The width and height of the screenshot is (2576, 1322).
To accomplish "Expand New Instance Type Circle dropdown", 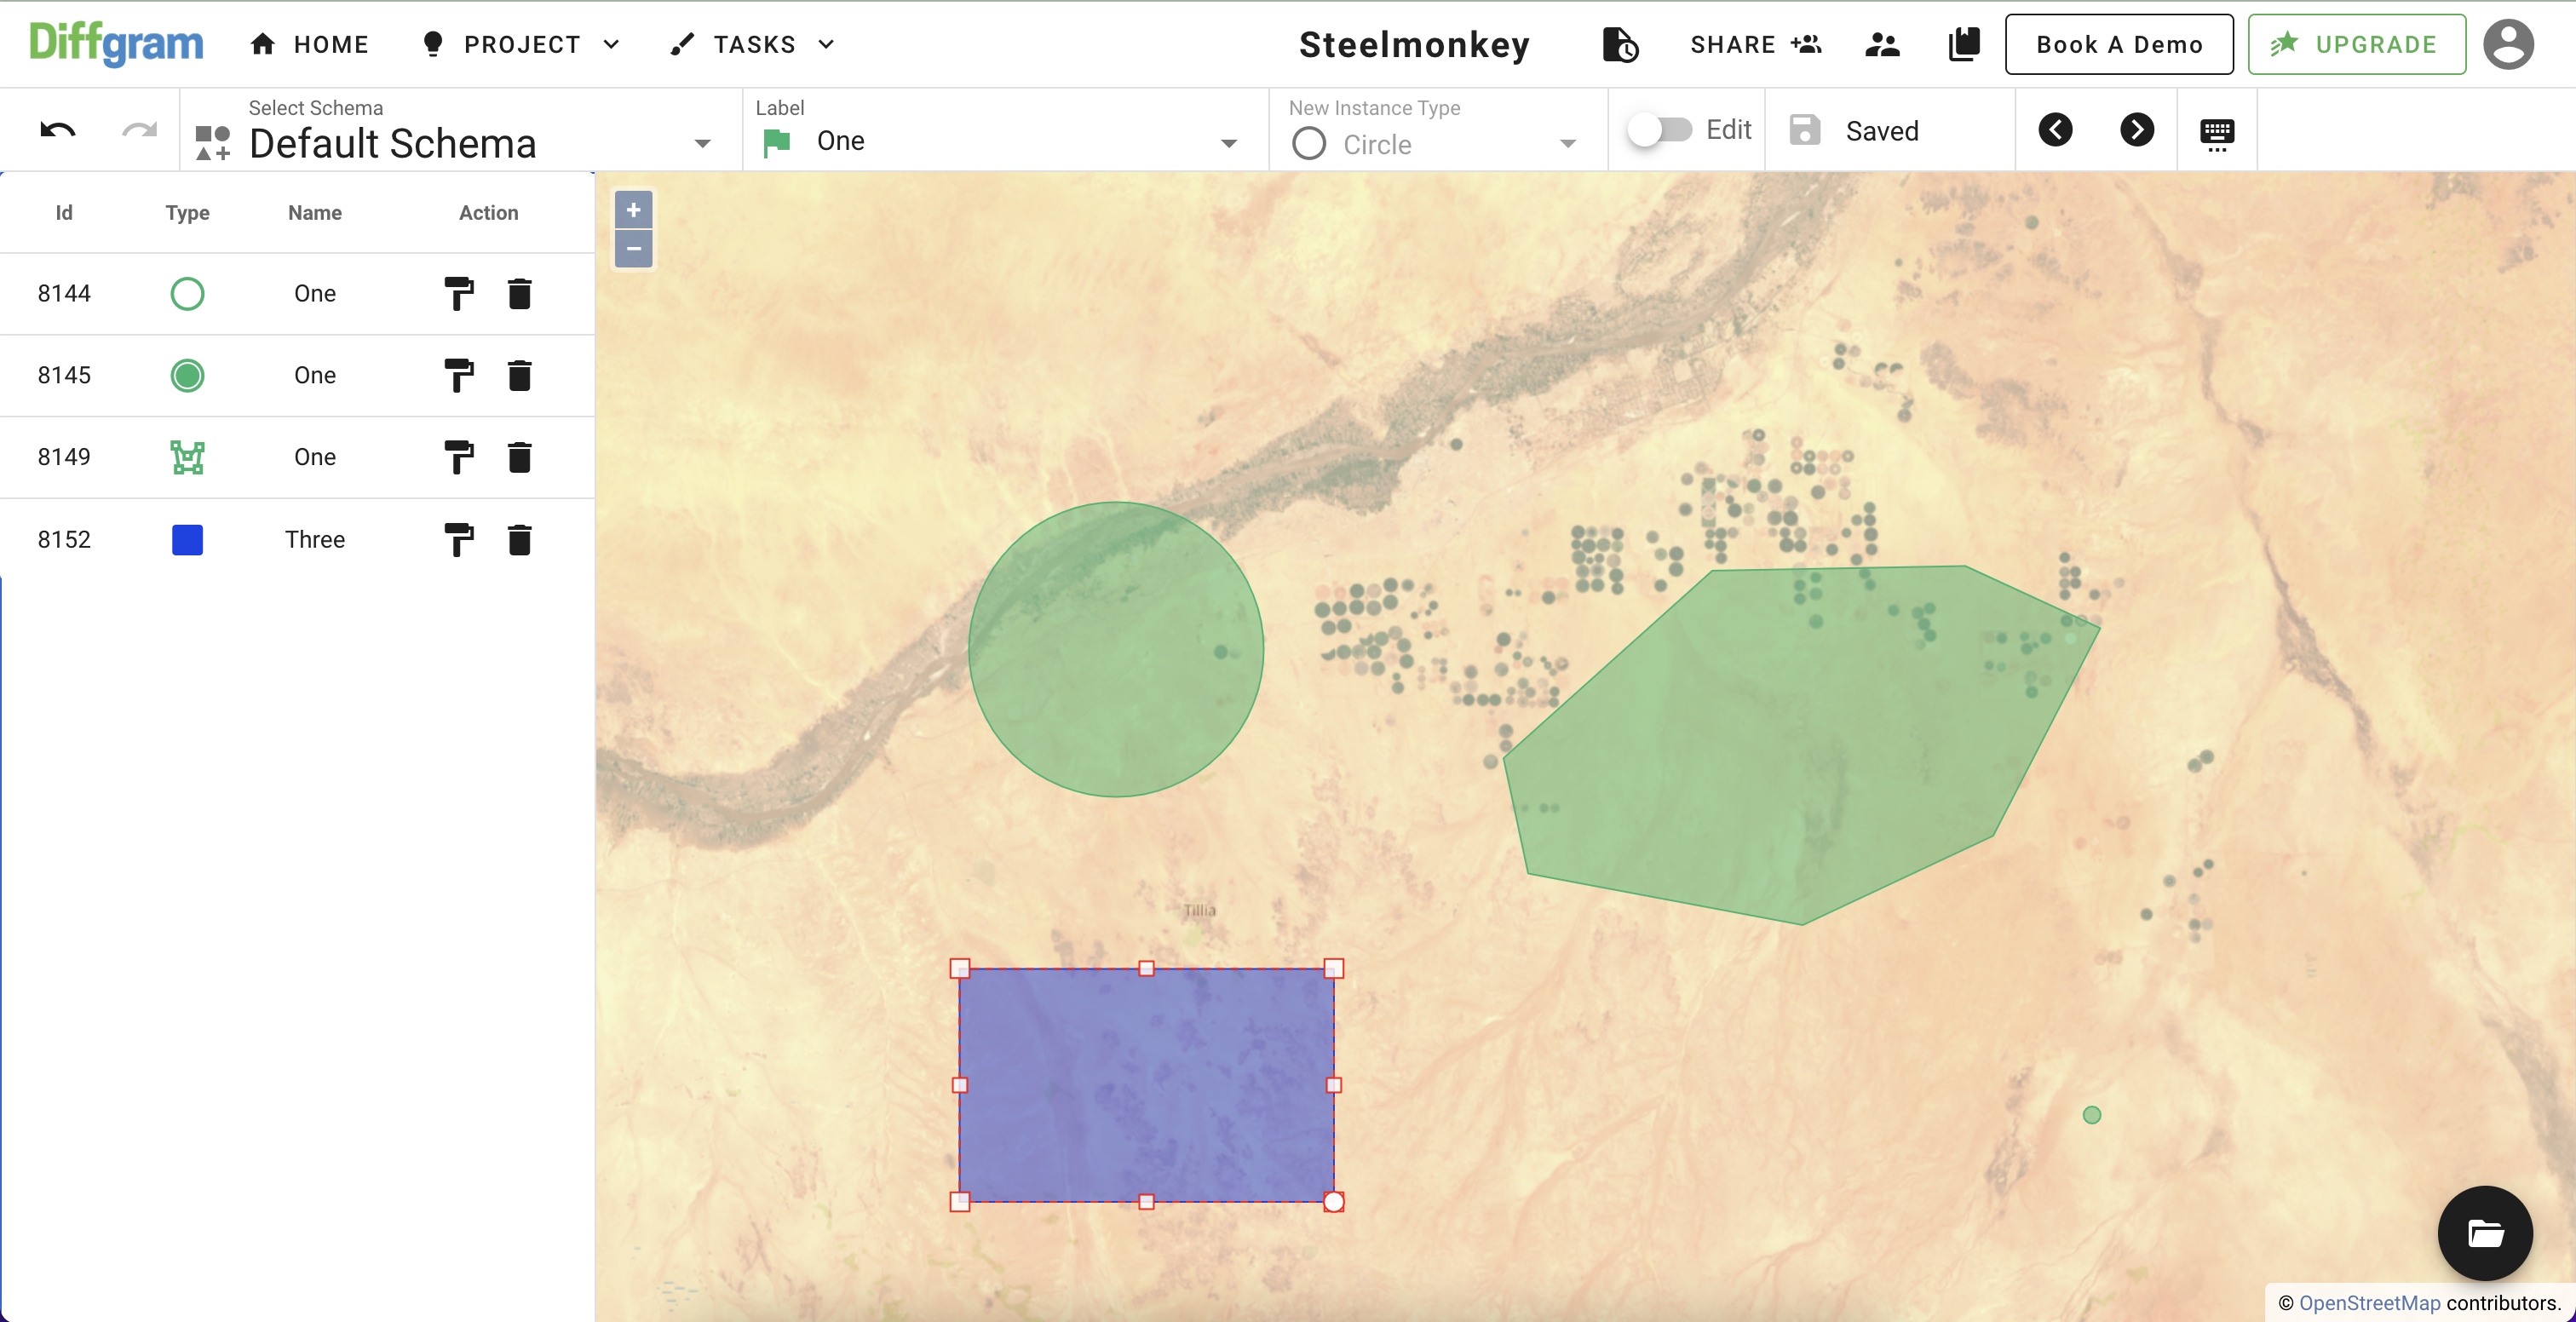I will (1567, 144).
